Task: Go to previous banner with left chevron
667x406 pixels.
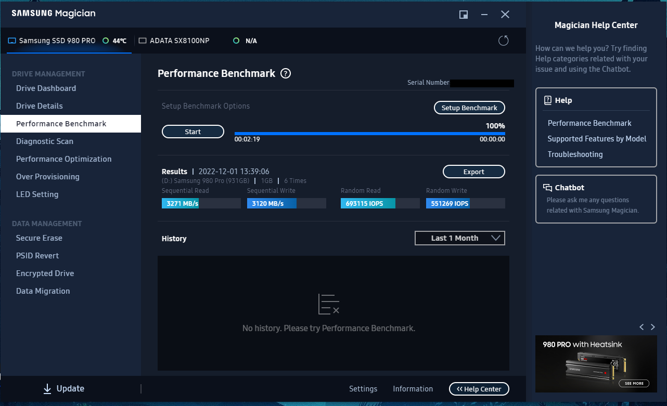Action: 642,327
